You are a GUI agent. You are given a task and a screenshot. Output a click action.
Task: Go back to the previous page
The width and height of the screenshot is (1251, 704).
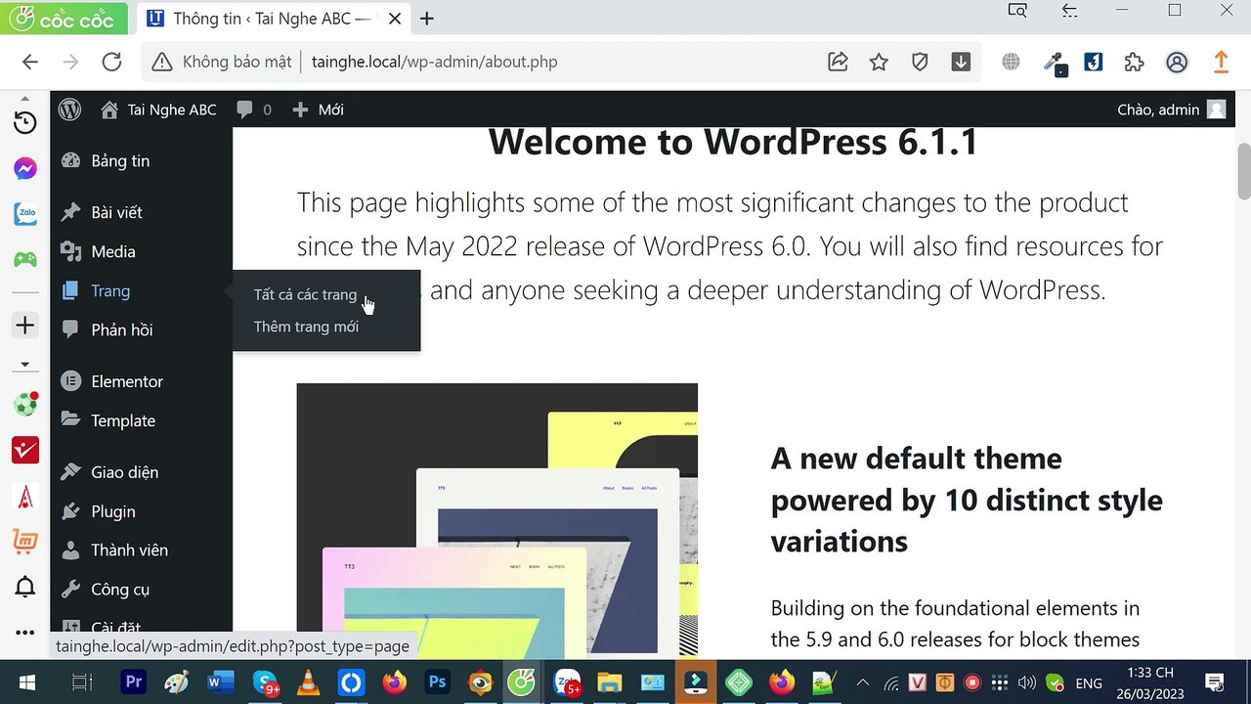click(x=30, y=62)
